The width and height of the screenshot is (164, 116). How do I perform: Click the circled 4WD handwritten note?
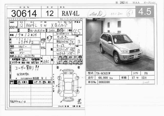click(x=97, y=14)
